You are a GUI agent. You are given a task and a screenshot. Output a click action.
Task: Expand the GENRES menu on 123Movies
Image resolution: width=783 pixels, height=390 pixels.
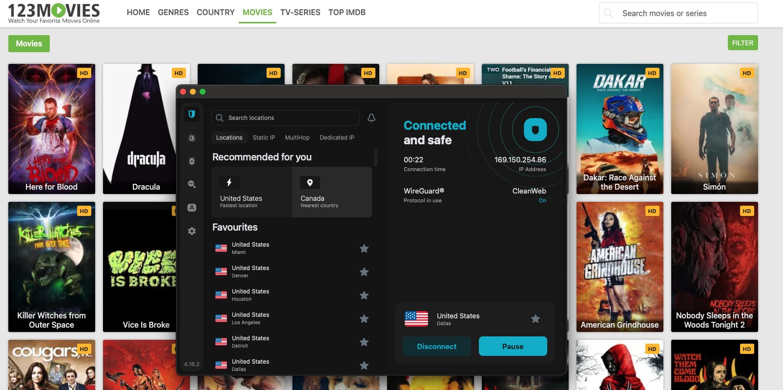[173, 12]
